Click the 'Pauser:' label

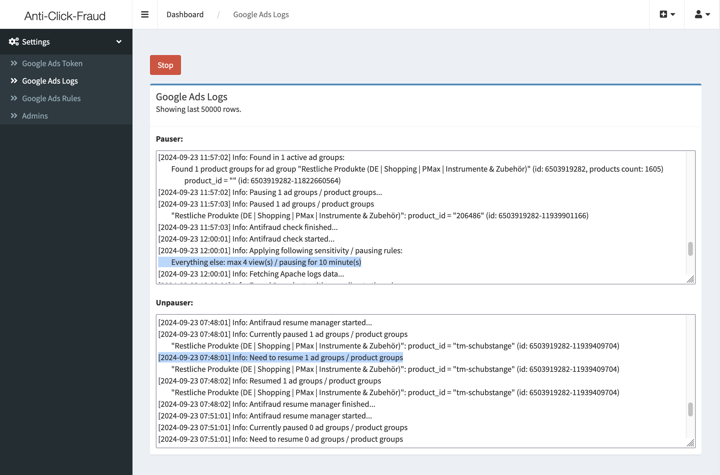click(x=169, y=139)
